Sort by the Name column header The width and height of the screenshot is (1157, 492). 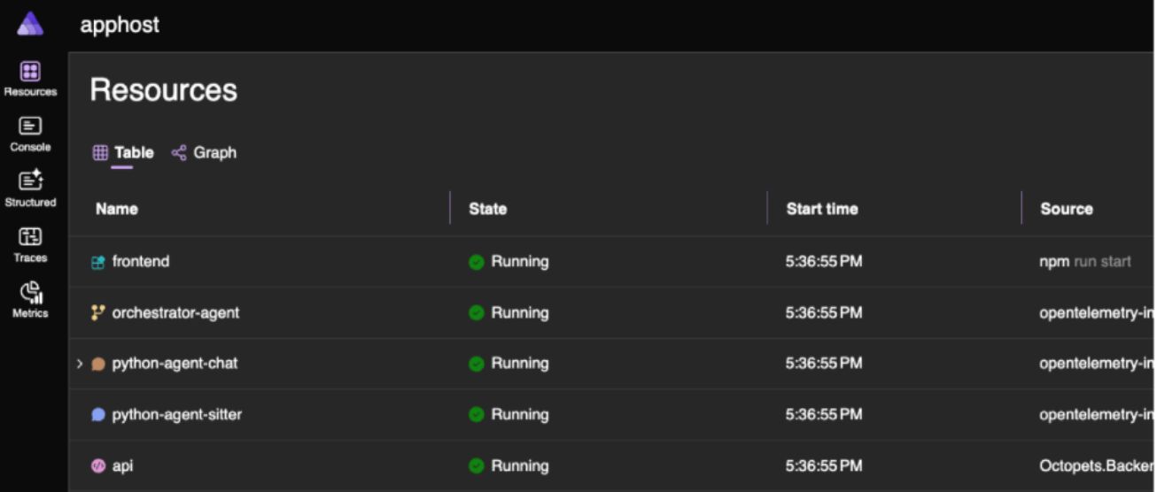[x=117, y=209]
